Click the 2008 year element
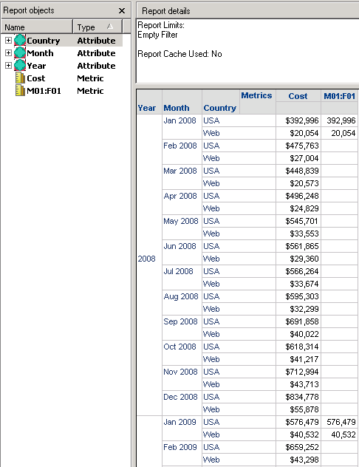359x467 pixels. (146, 259)
